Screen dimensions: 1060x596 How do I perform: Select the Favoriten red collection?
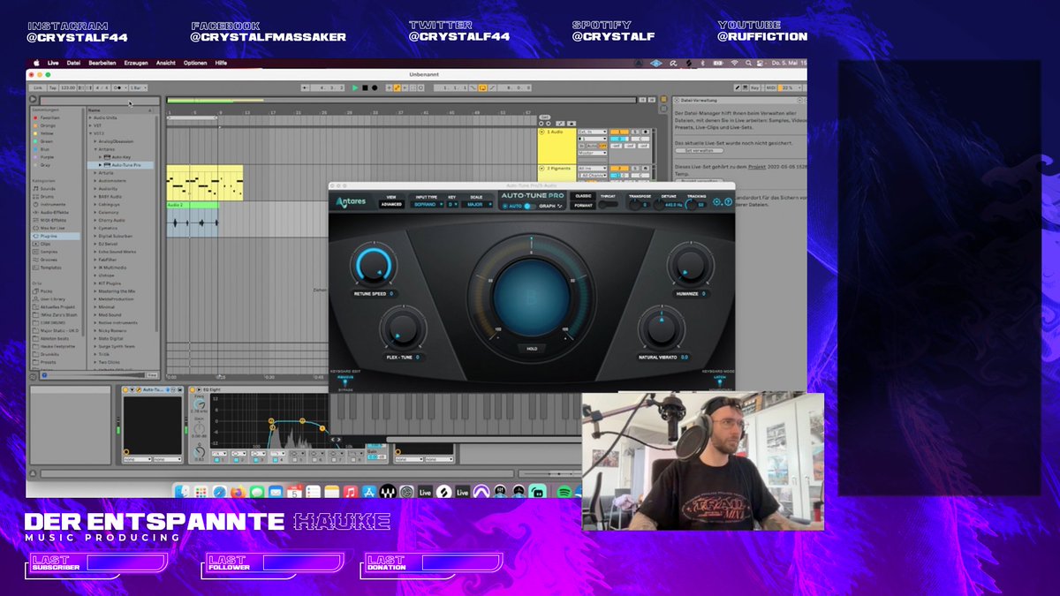pos(48,118)
